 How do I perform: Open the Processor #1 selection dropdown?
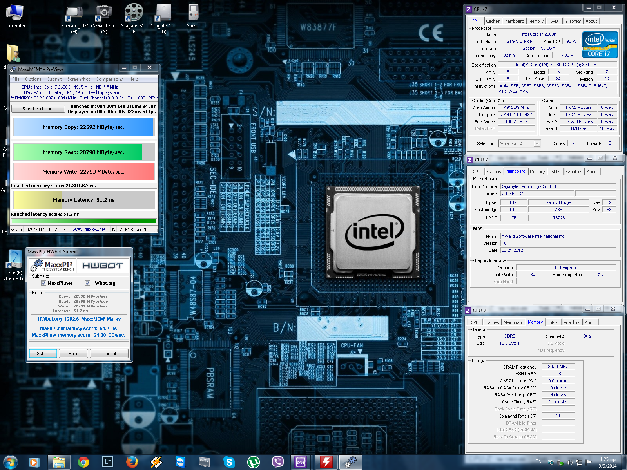[519, 144]
